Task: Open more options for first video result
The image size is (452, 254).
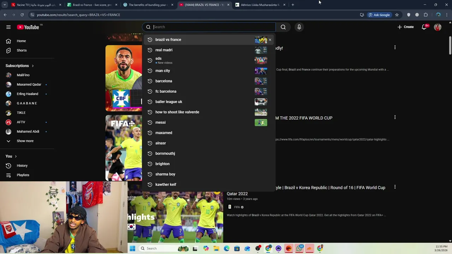Action: pyautogui.click(x=395, y=47)
